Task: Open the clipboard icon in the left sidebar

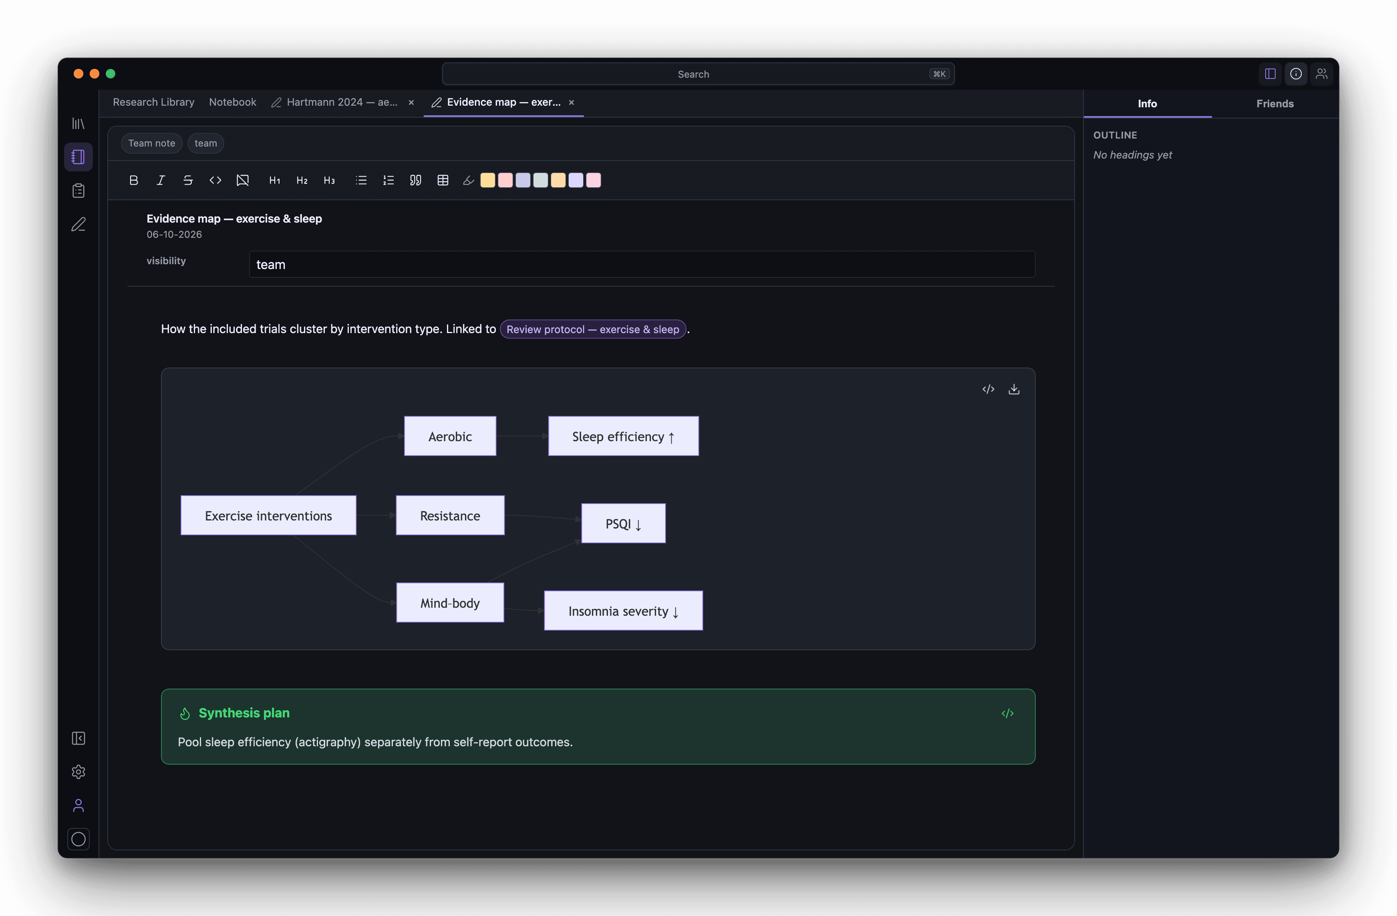Action: tap(78, 191)
